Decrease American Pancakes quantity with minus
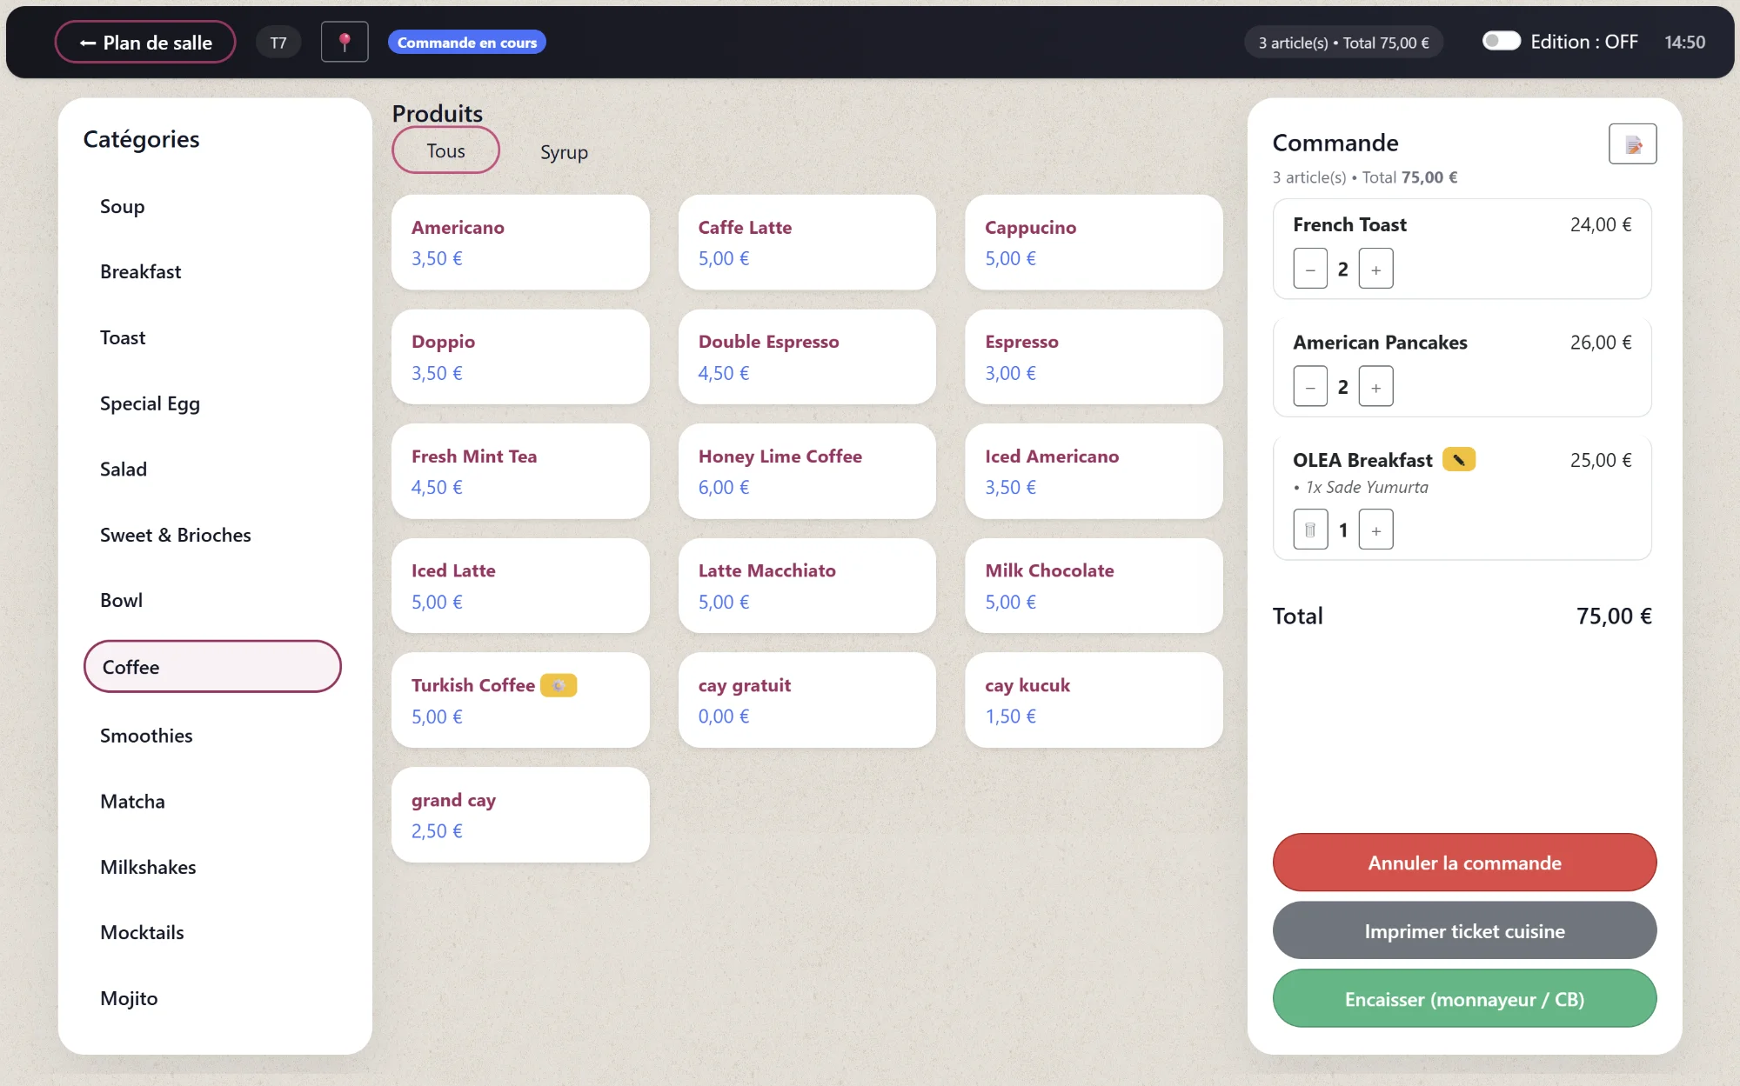The image size is (1740, 1086). (1310, 387)
